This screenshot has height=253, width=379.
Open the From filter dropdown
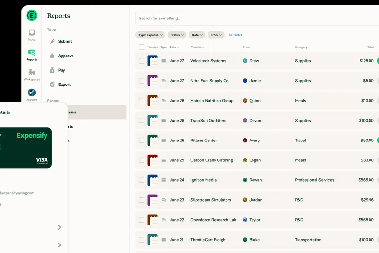coord(216,35)
